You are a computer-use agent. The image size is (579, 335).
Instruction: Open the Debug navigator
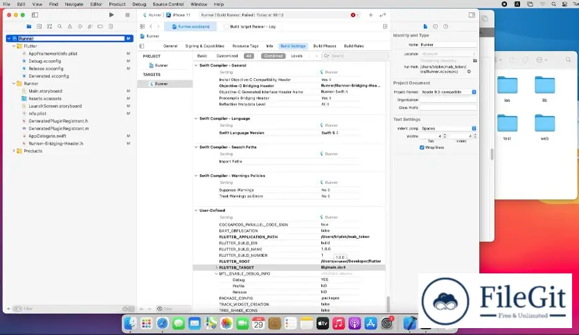(x=90, y=26)
